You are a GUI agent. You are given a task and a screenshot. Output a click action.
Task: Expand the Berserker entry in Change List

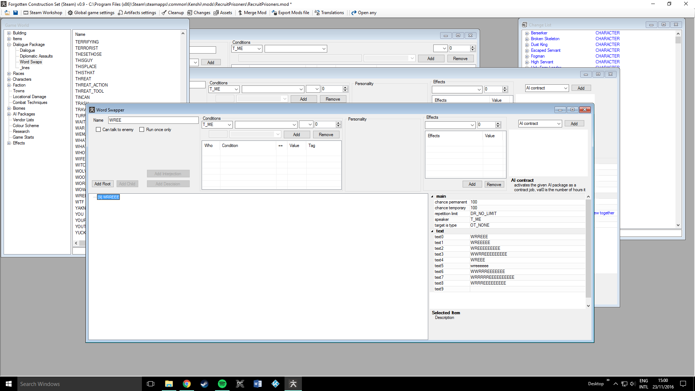pos(527,33)
